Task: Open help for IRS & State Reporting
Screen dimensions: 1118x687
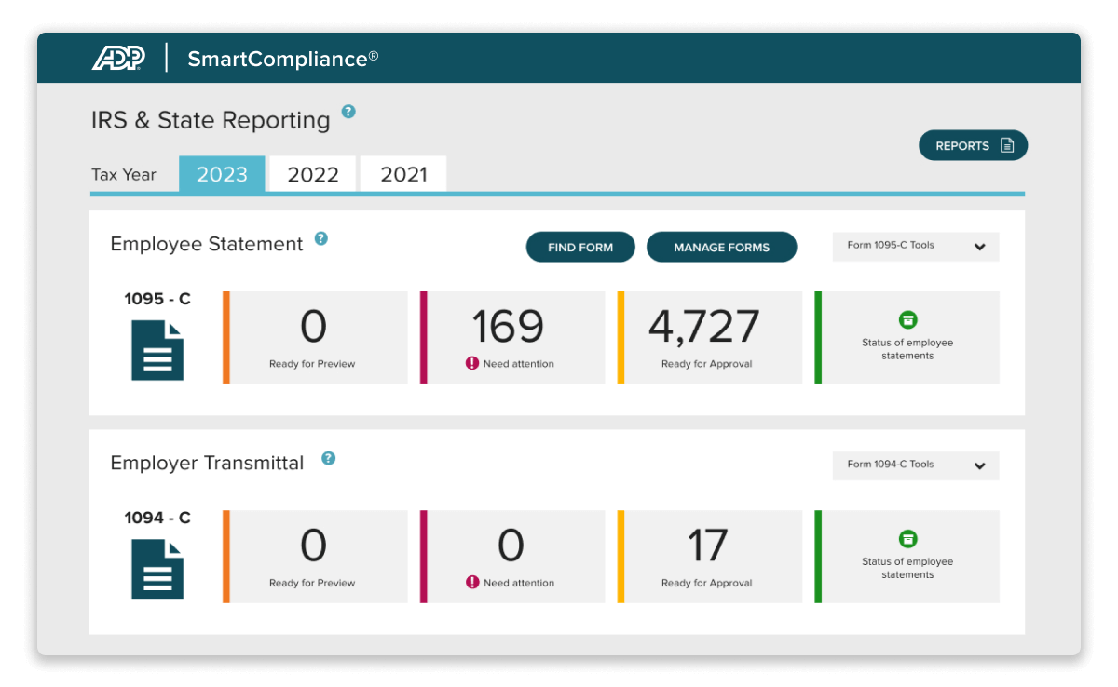Action: tap(348, 111)
